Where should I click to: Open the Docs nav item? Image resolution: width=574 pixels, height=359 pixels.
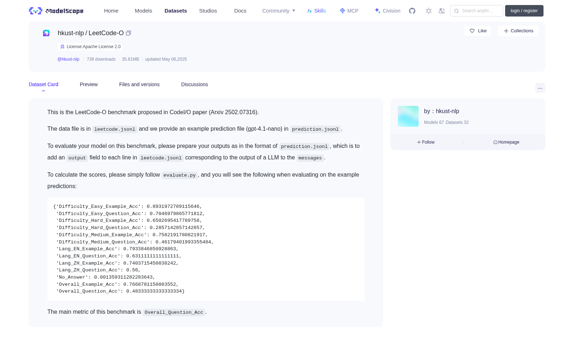[x=240, y=11]
